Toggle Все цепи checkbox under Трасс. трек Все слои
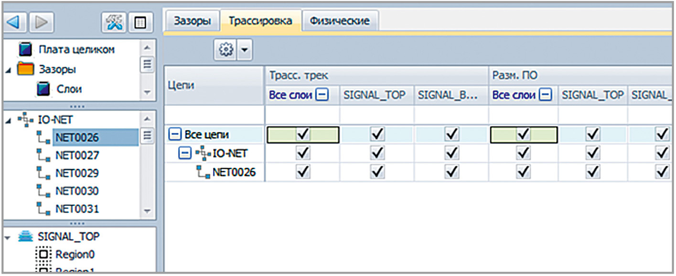 coord(302,135)
